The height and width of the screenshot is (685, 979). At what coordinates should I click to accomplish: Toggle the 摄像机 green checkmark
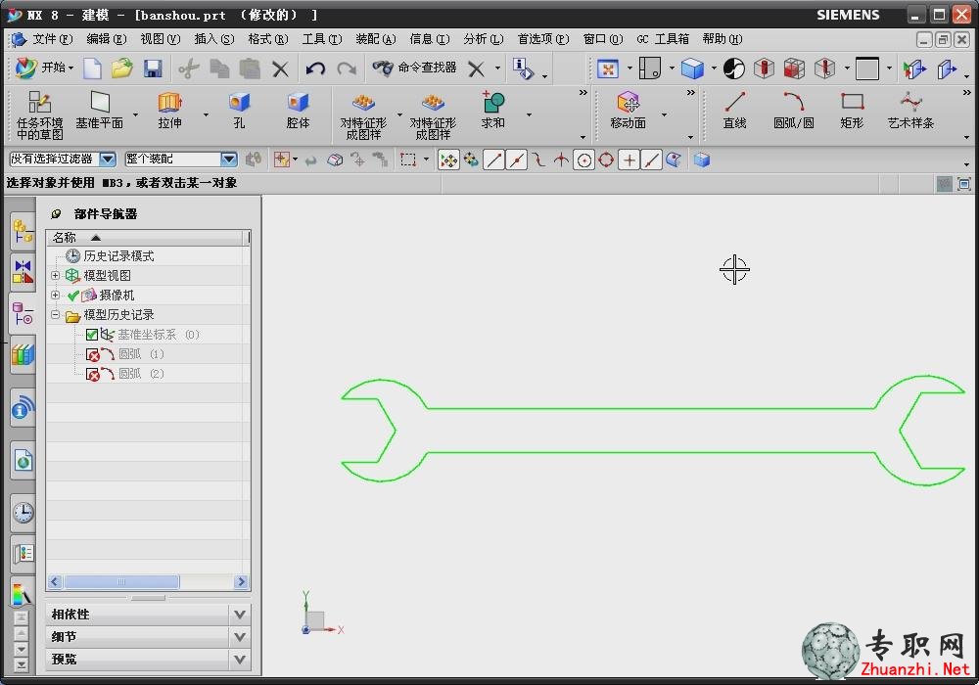[73, 296]
